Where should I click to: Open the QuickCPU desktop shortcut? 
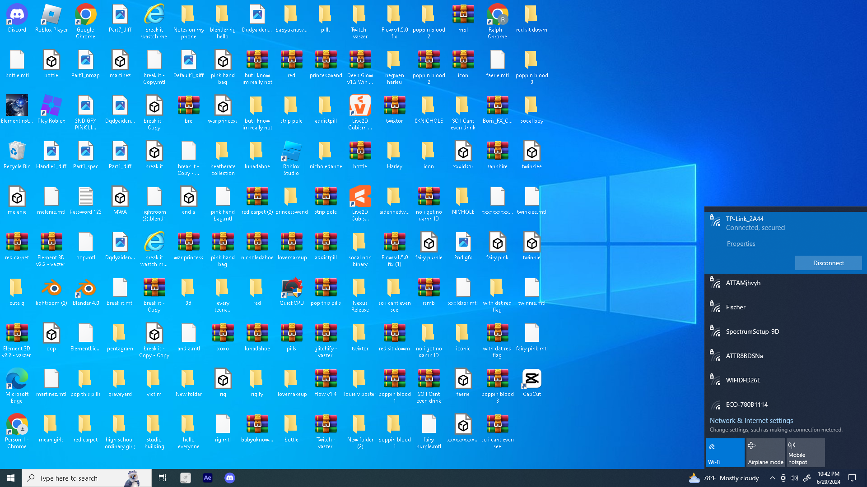tap(292, 293)
